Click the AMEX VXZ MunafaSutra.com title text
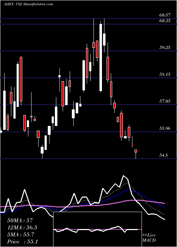This screenshot has width=177, height=247. [x=28, y=4]
